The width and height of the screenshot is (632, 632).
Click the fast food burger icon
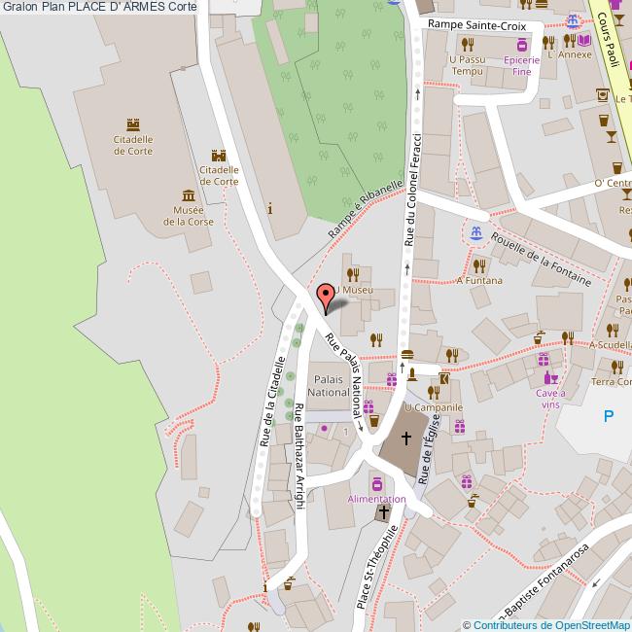click(x=406, y=355)
